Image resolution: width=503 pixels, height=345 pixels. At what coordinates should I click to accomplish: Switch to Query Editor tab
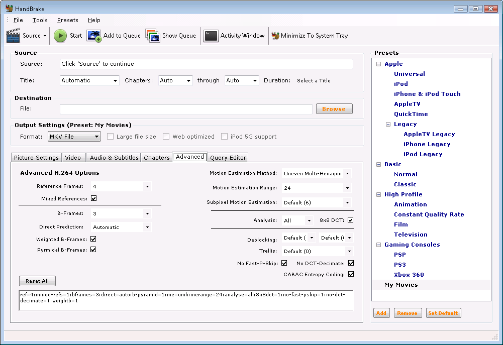(228, 157)
